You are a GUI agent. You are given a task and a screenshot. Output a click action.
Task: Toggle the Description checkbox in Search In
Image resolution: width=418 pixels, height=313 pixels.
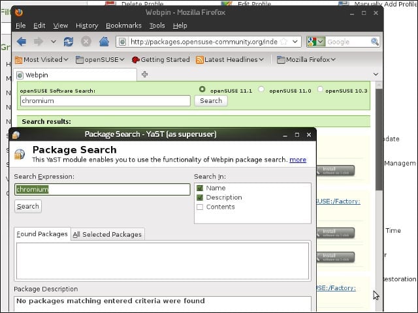point(200,198)
